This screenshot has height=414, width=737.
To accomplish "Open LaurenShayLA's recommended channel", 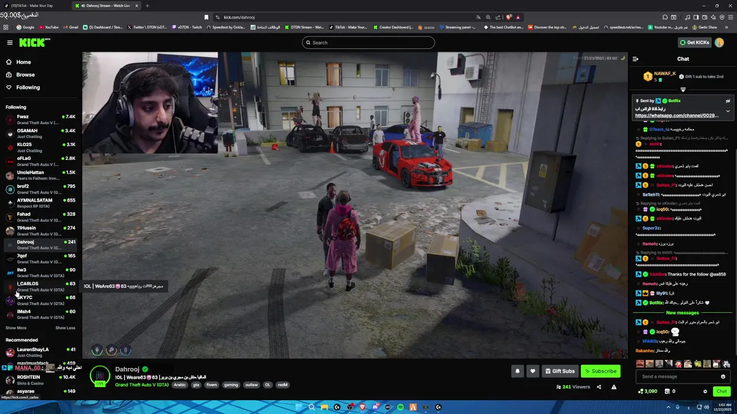I will (40, 352).
